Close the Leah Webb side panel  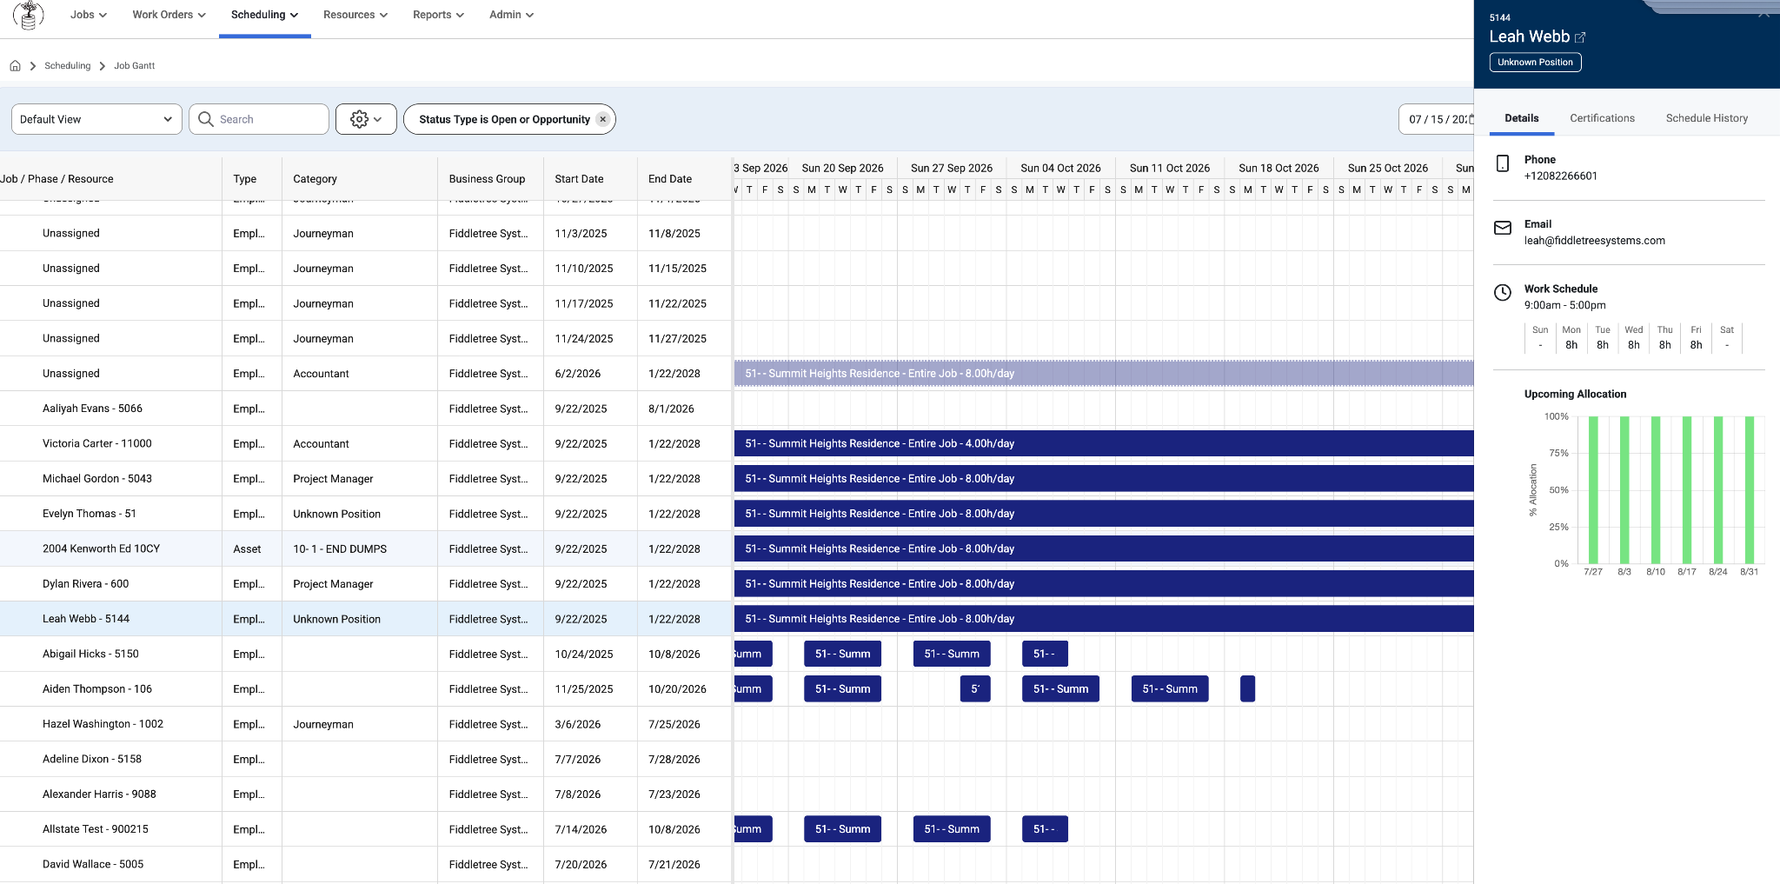pyautogui.click(x=1763, y=13)
